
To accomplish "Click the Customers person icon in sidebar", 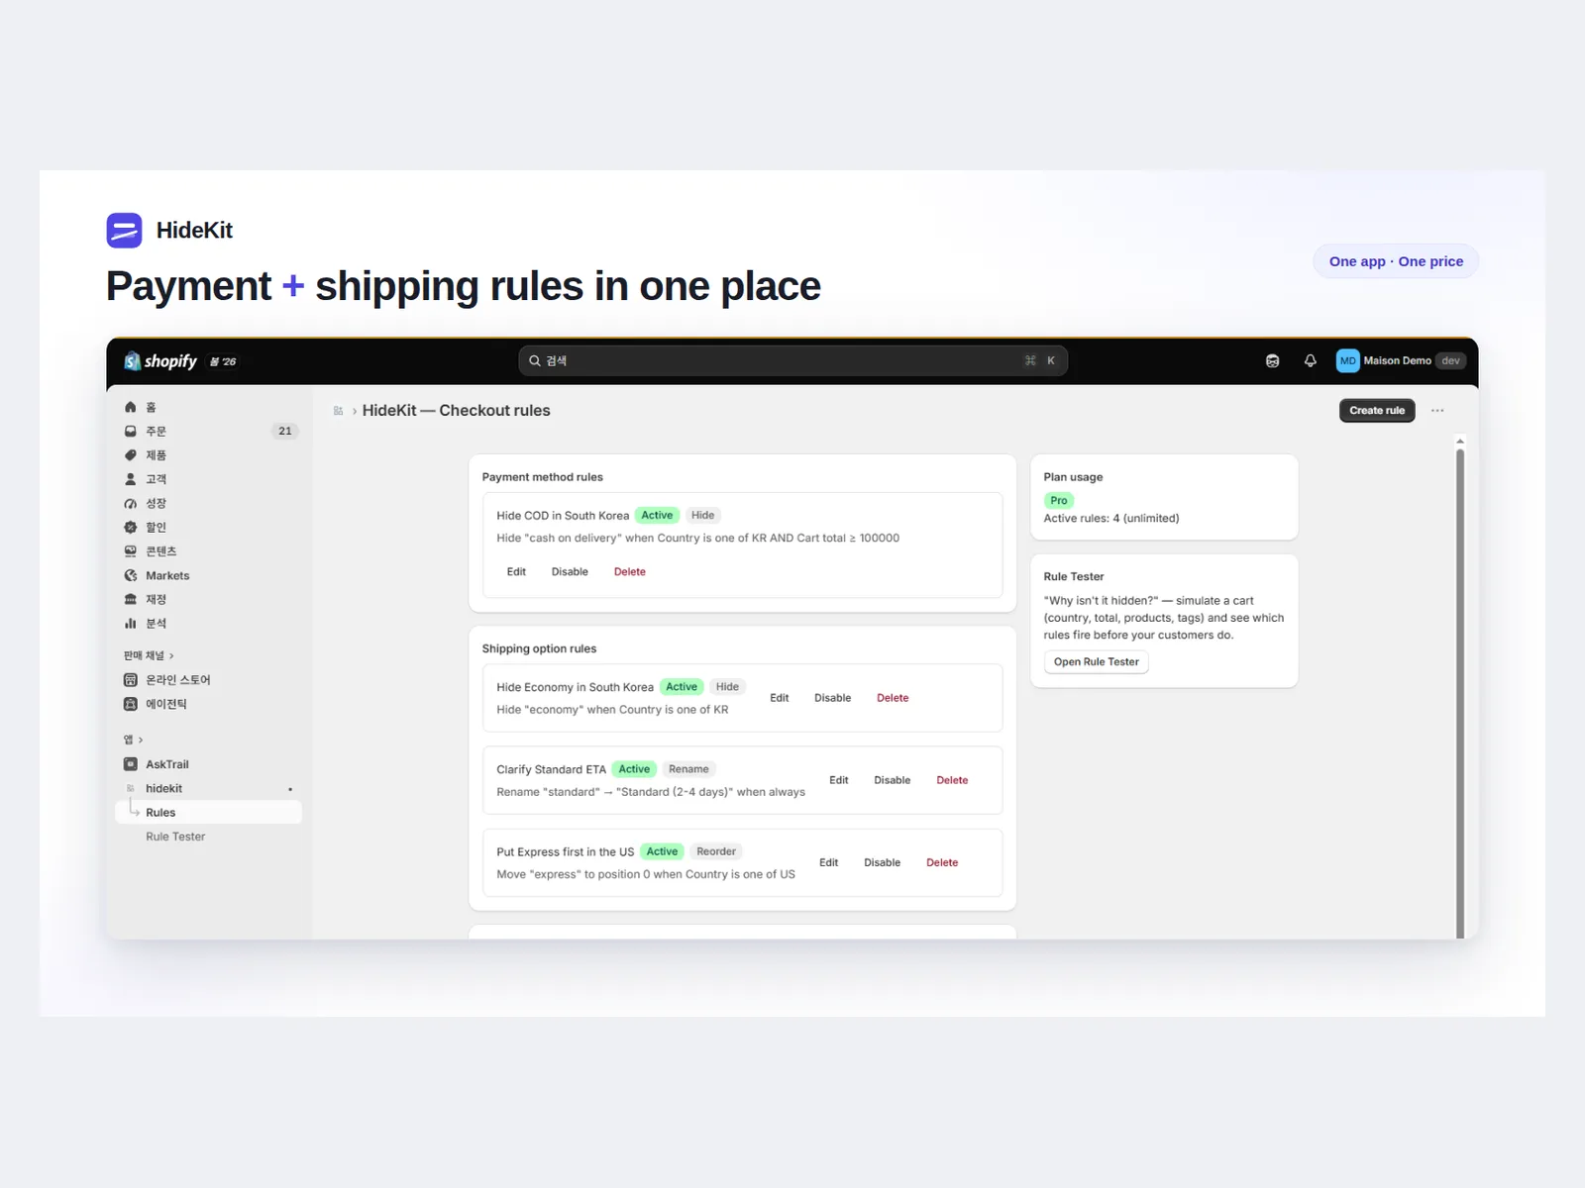I will click(130, 479).
